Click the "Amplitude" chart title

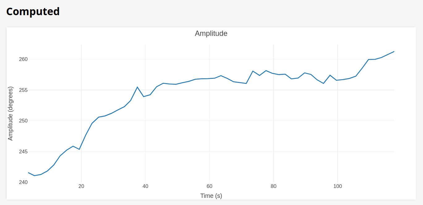[x=211, y=33]
